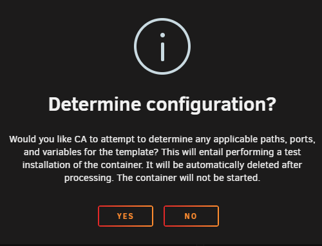Click the NO button

(x=191, y=216)
